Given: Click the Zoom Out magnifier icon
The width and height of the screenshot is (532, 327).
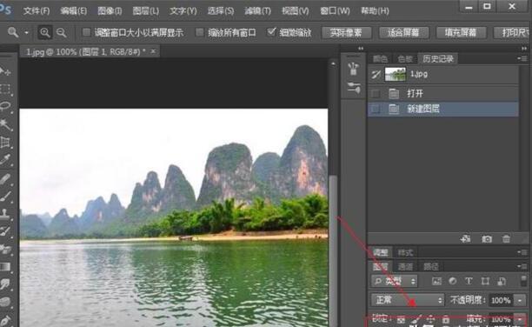Looking at the screenshot, I should [62, 32].
